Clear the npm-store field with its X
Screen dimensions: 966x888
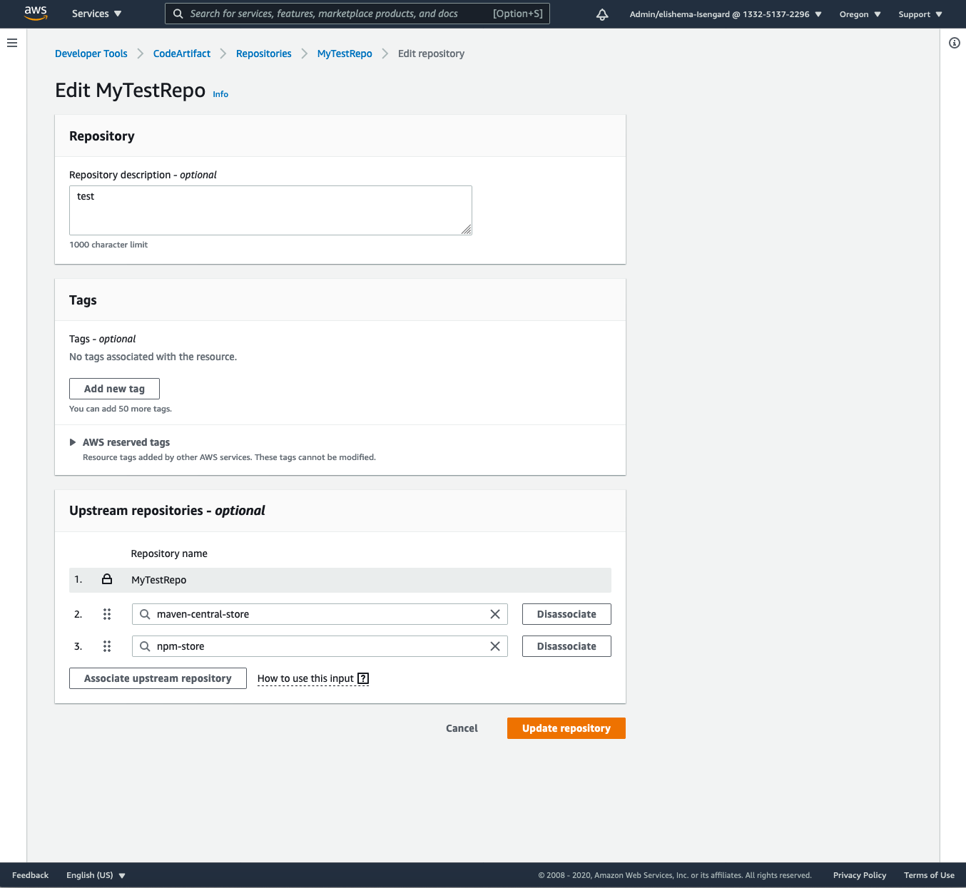tap(495, 646)
